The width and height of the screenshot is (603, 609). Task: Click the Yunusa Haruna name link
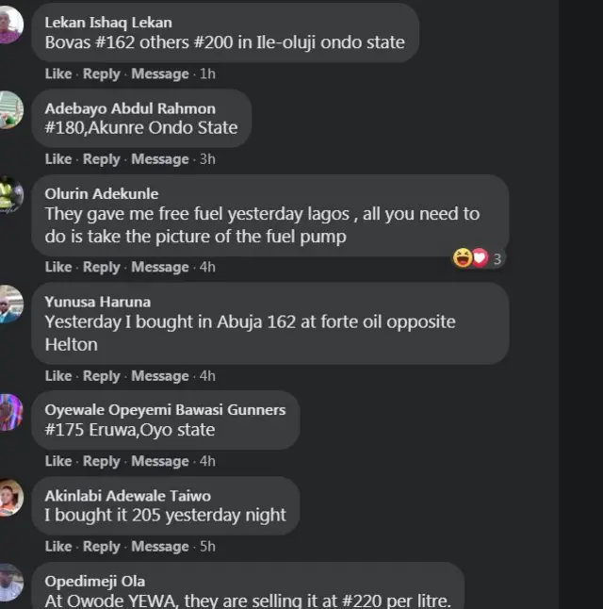pos(98,302)
